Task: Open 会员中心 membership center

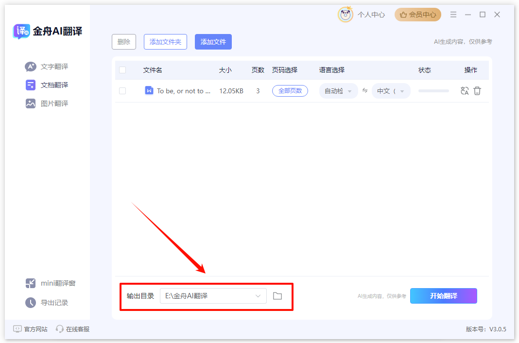Action: (x=417, y=15)
